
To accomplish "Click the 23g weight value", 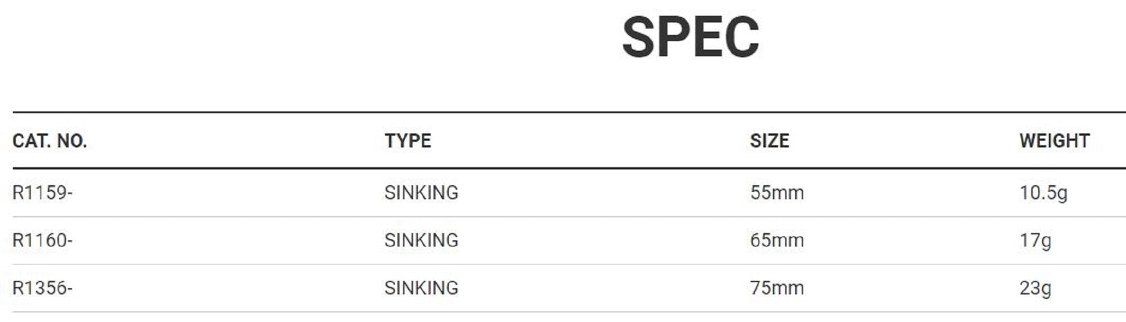I will (x=1035, y=288).
